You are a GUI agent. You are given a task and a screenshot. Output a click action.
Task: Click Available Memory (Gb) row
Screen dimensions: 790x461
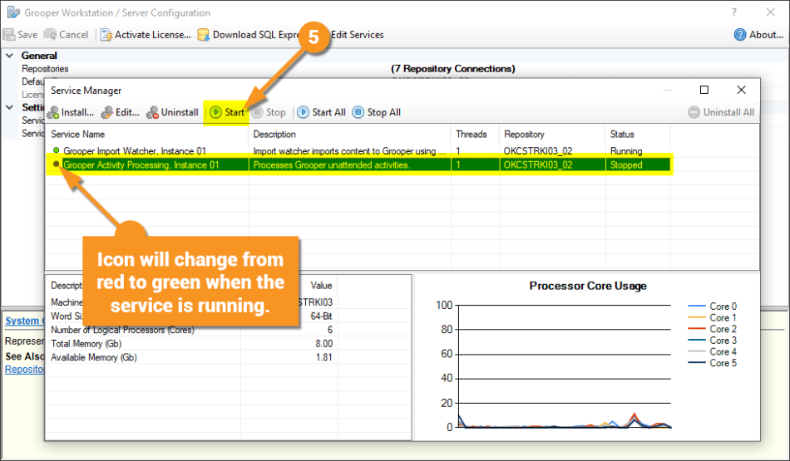click(191, 357)
